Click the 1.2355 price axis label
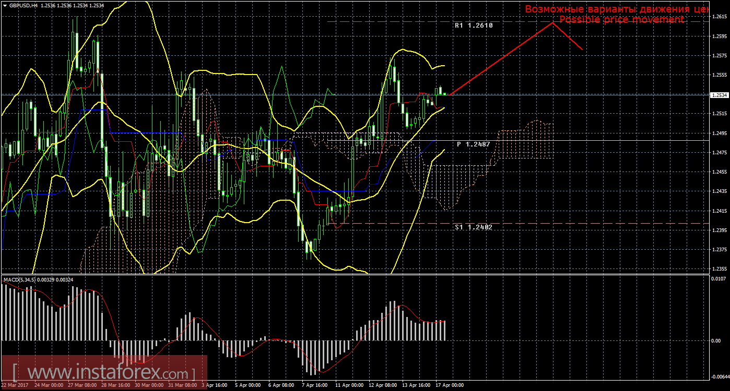 point(720,269)
